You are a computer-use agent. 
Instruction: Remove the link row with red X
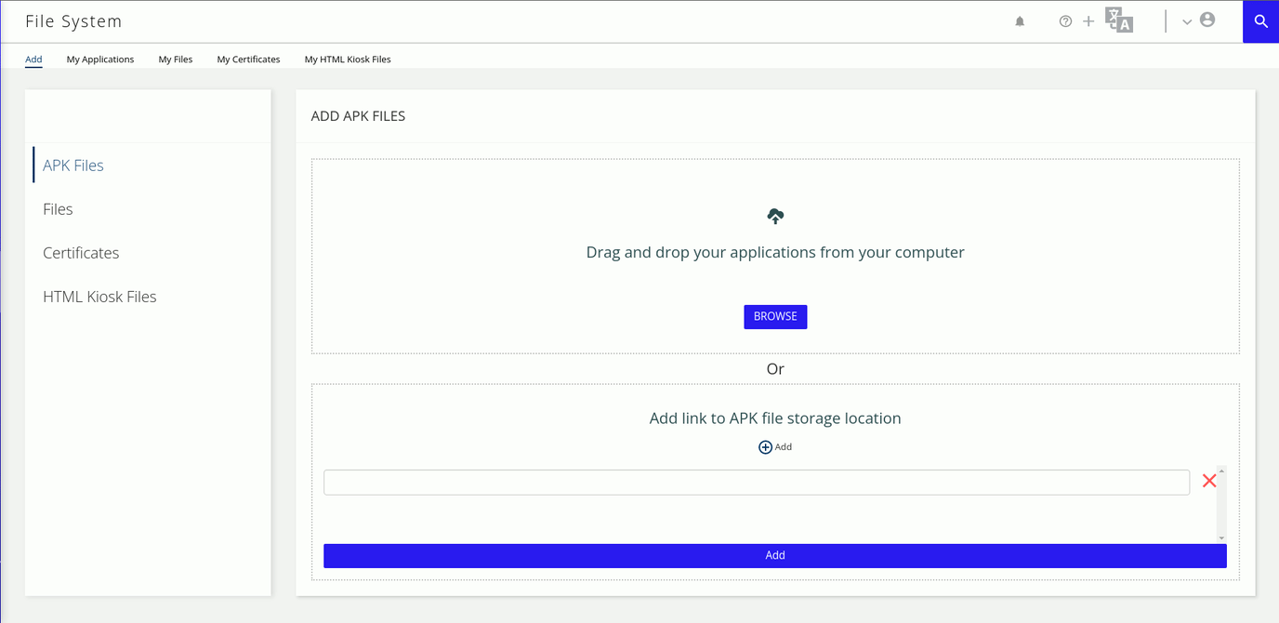[1209, 481]
